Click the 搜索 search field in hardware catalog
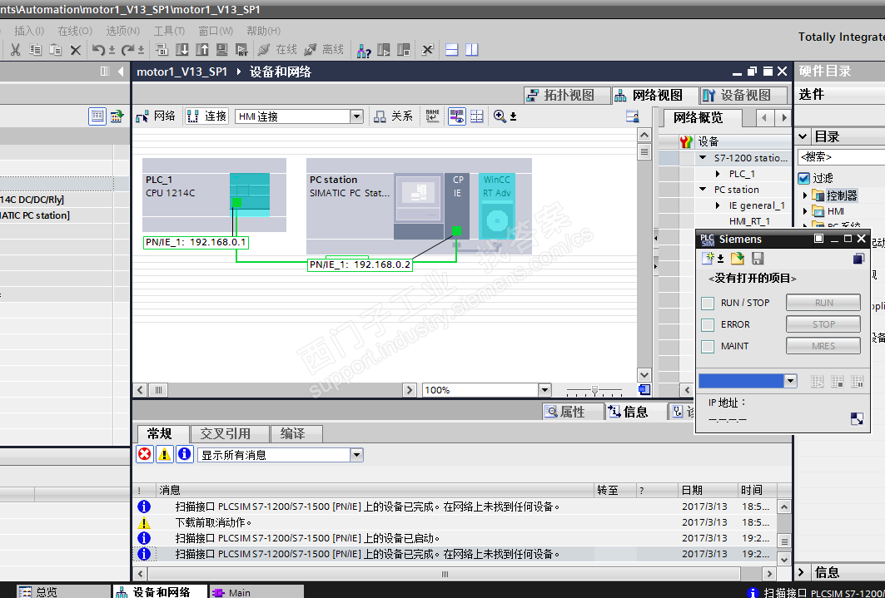The width and height of the screenshot is (885, 598). coord(841,156)
